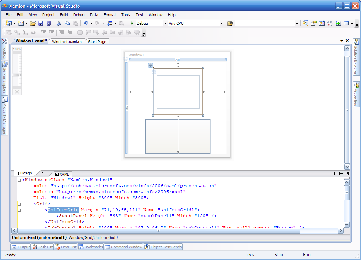Start debugging with green play arrow

click(132, 23)
